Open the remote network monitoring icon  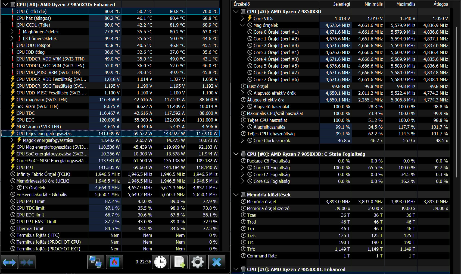tap(96, 262)
